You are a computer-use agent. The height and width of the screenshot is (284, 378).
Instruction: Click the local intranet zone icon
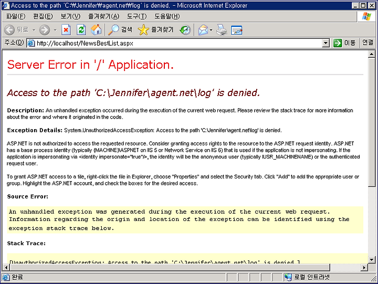288,277
